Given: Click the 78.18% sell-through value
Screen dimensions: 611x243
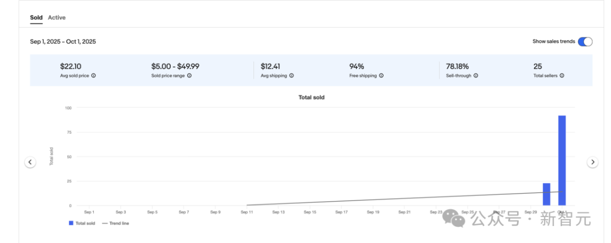Looking at the screenshot, I should (457, 66).
